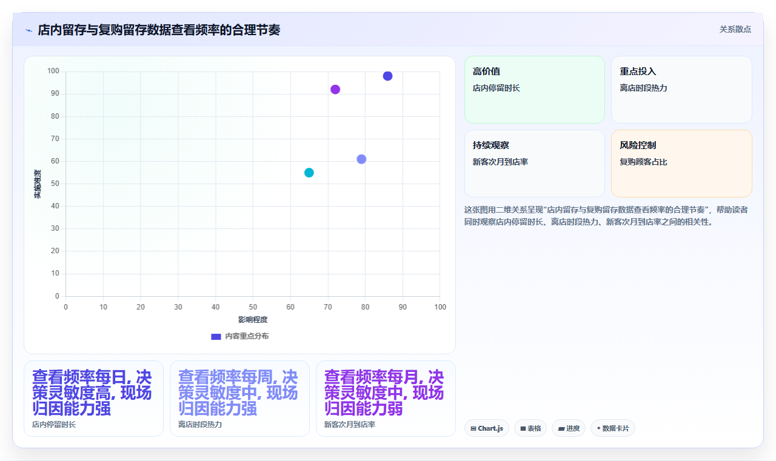Open the 风险控制 card

coord(681,164)
